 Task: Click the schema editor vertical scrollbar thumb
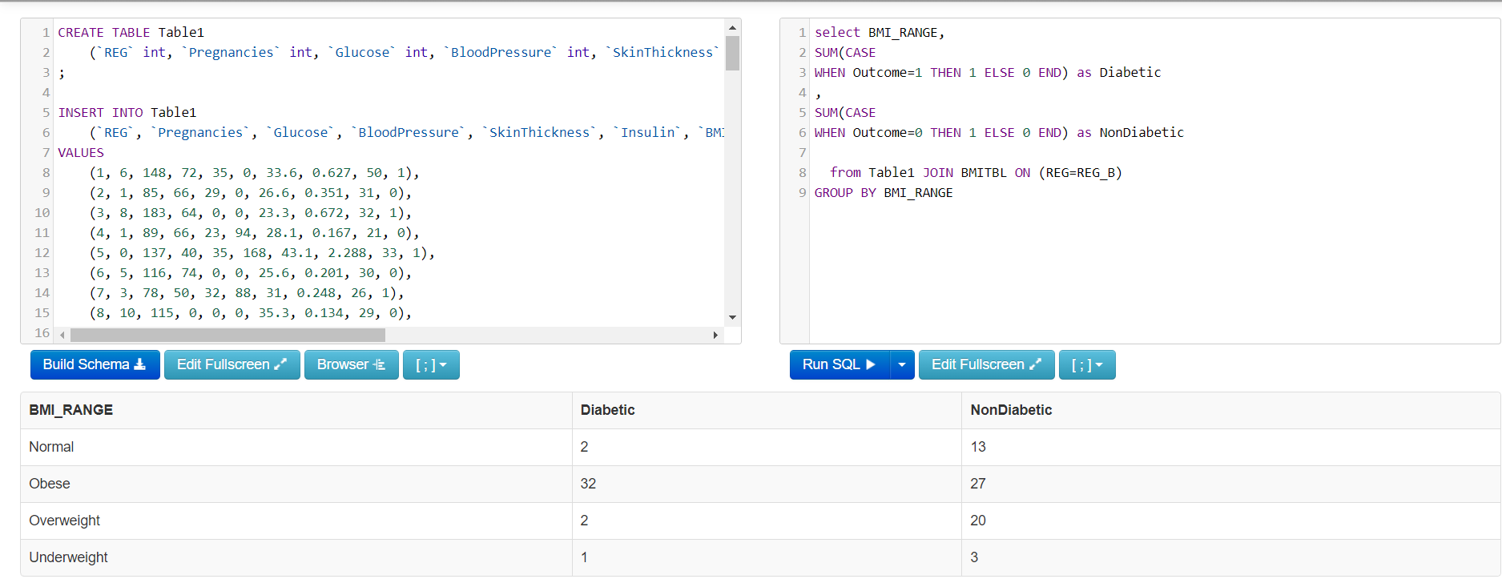732,53
